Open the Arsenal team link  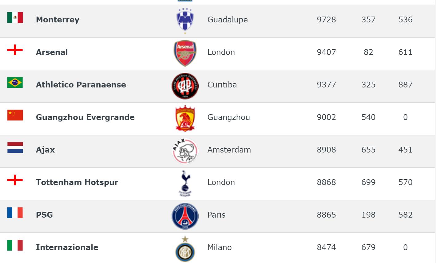52,52
